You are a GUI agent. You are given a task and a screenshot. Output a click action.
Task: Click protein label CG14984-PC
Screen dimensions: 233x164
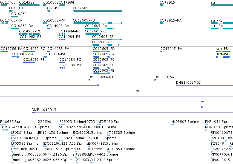[70, 60]
